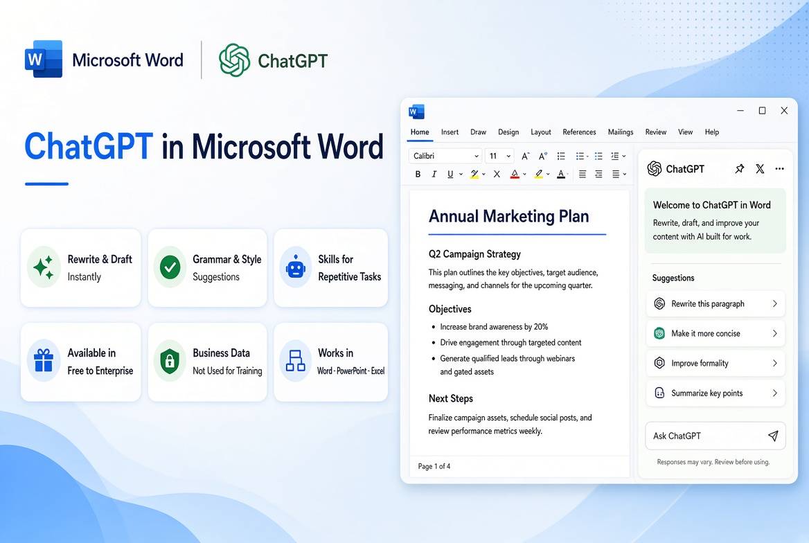The width and height of the screenshot is (809, 543).
Task: Click the icon beside Improve formality
Action: [x=659, y=363]
